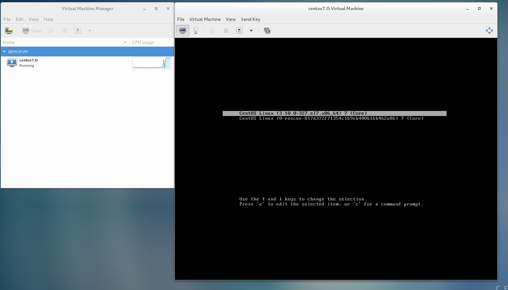
Task: Click Shut Down button in Virtual Machine Manager toolbar
Action: click(x=78, y=31)
